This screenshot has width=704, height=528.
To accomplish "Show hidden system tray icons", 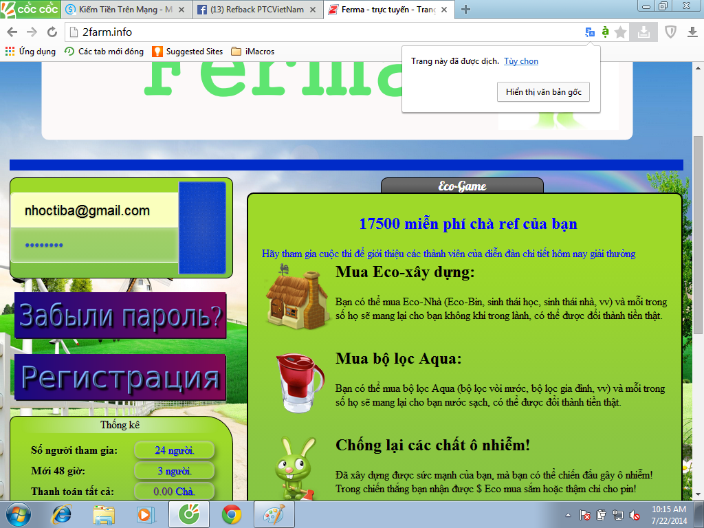I will (x=568, y=515).
